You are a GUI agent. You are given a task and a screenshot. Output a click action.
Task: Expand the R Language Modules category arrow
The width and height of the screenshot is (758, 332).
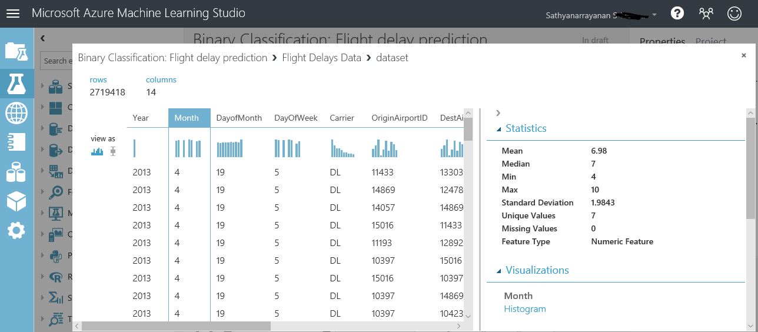pyautogui.click(x=42, y=277)
